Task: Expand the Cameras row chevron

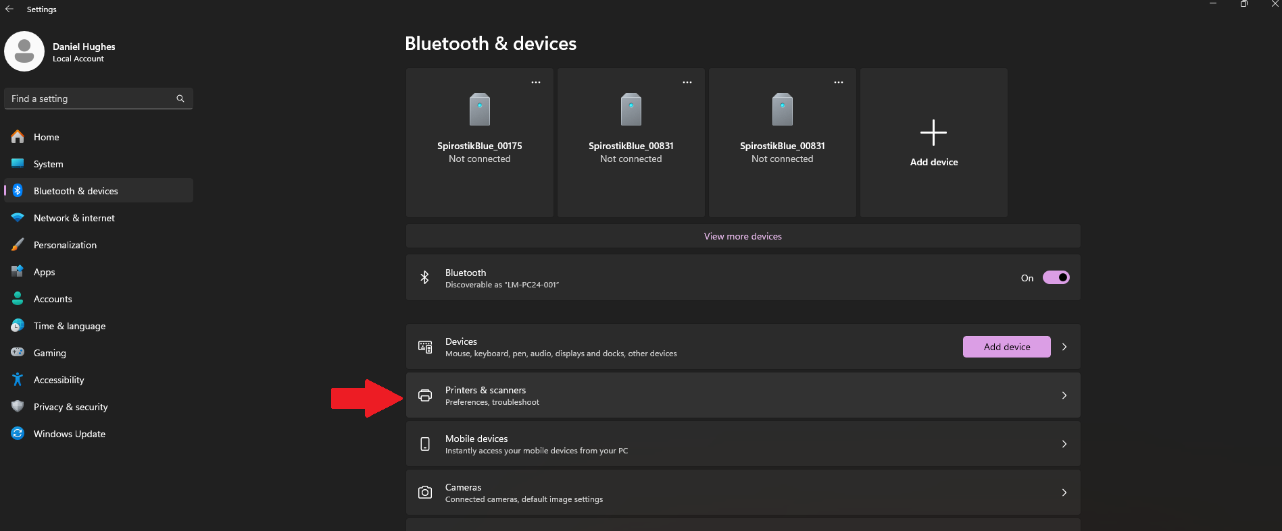Action: (x=1064, y=493)
